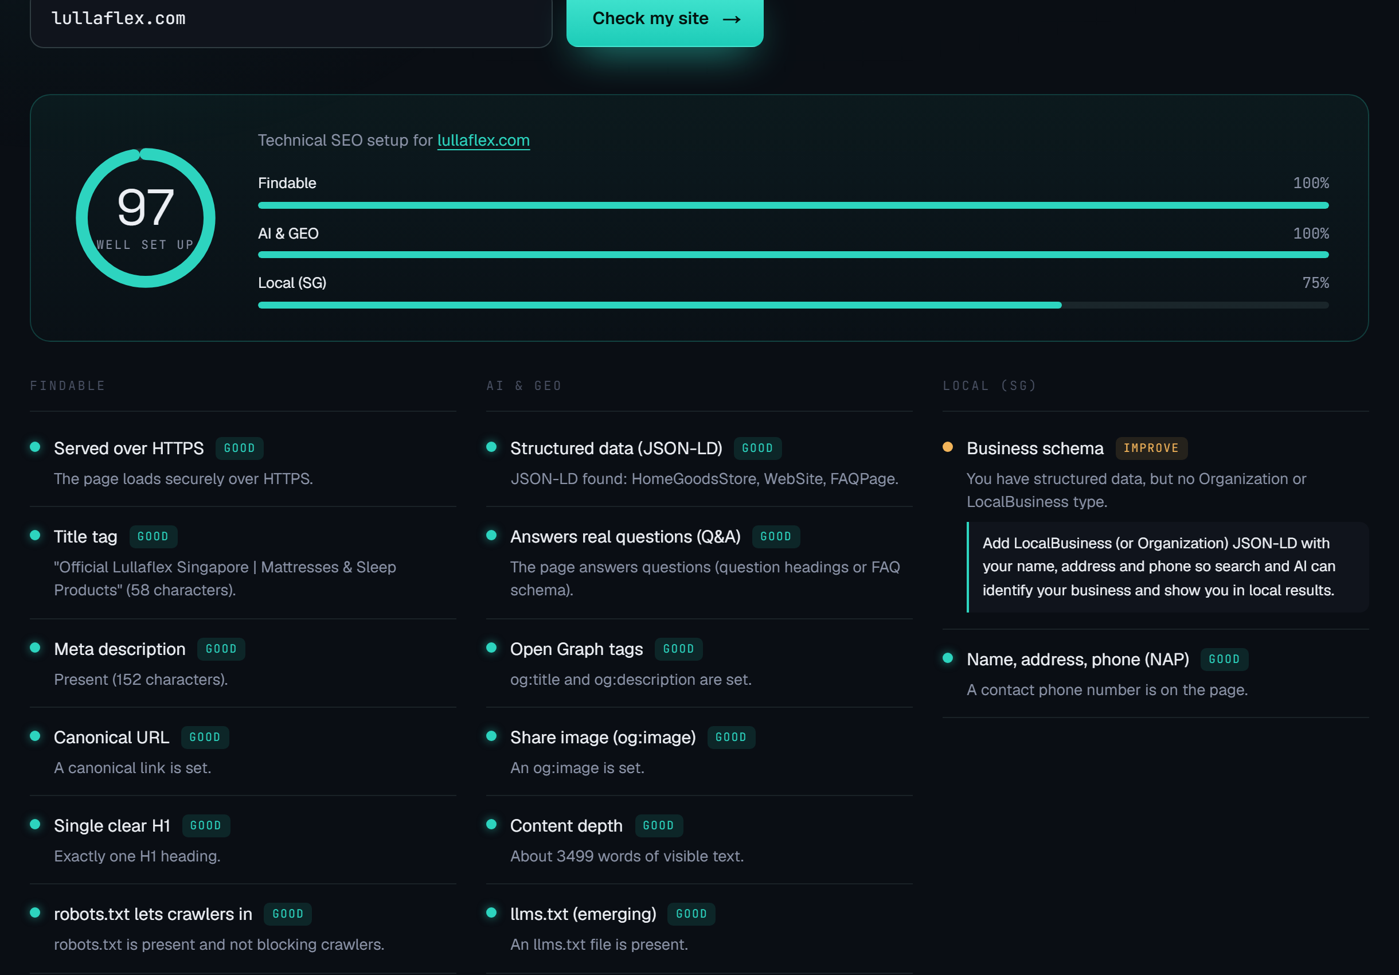Image resolution: width=1399 pixels, height=975 pixels.
Task: Click the GOOD badge beside Answers real questions
Action: click(776, 537)
